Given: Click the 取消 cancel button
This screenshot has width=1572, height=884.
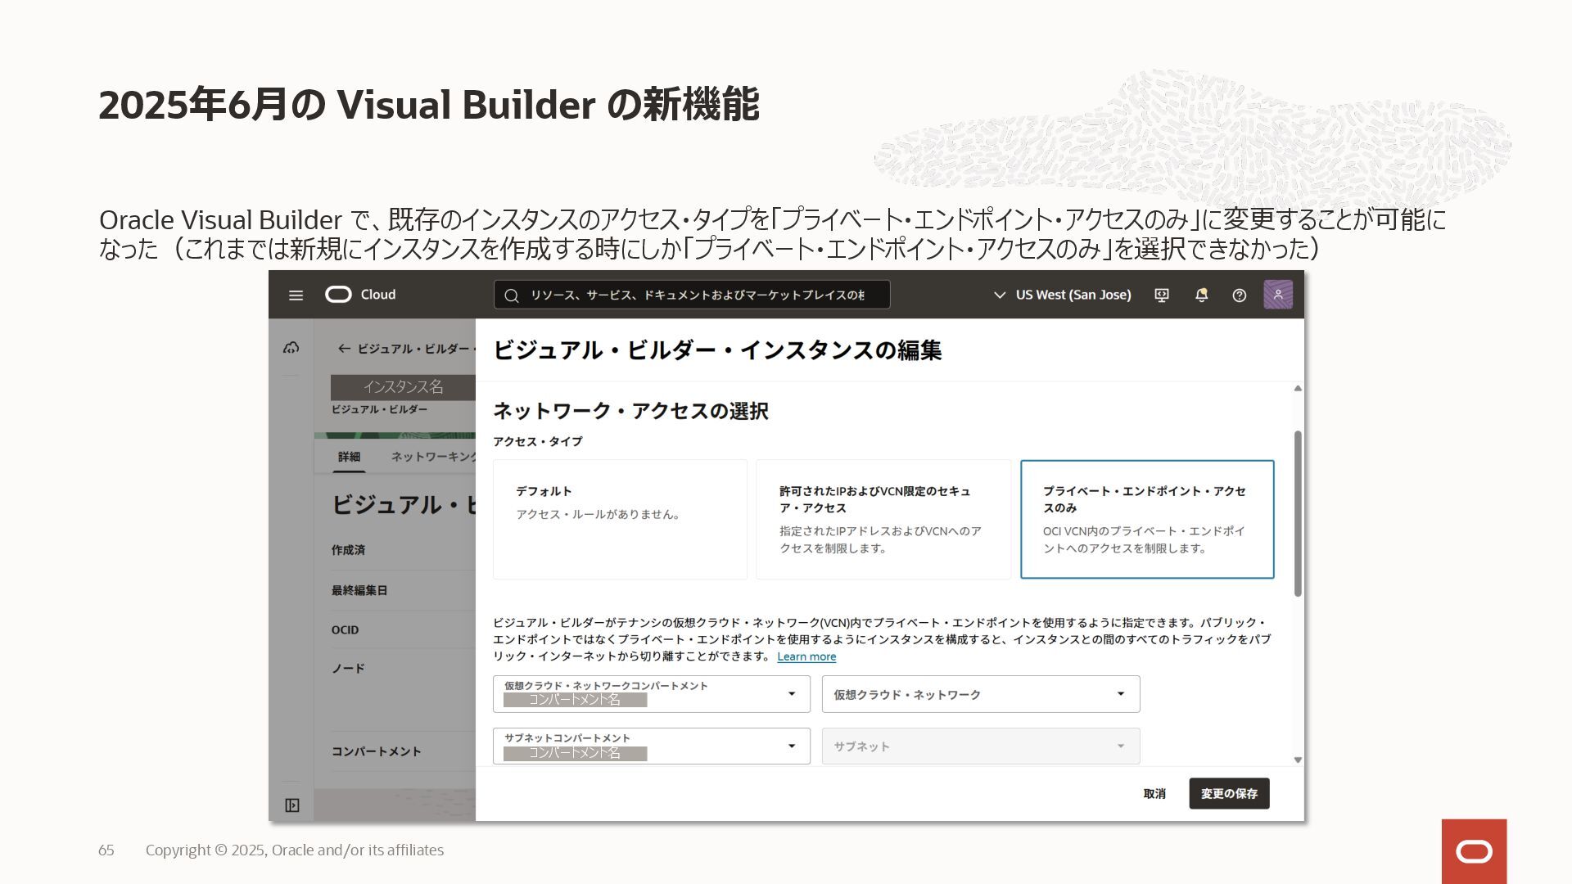Looking at the screenshot, I should (x=1154, y=794).
